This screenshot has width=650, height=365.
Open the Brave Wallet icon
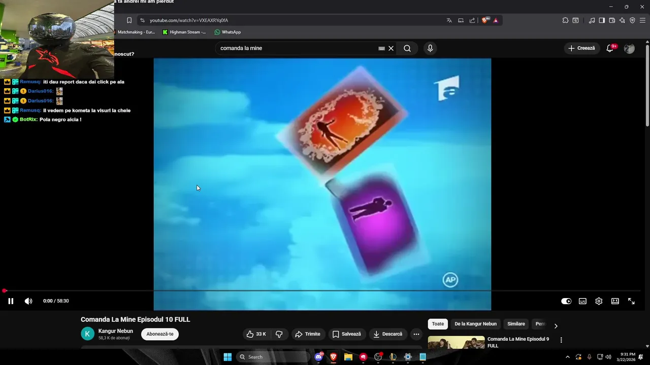click(612, 20)
